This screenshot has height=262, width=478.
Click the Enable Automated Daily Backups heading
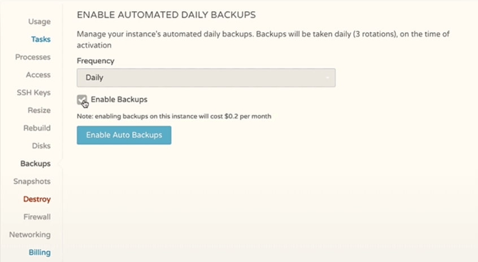pyautogui.click(x=166, y=14)
